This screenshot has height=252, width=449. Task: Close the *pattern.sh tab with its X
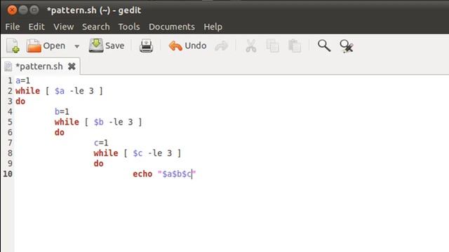coord(72,66)
